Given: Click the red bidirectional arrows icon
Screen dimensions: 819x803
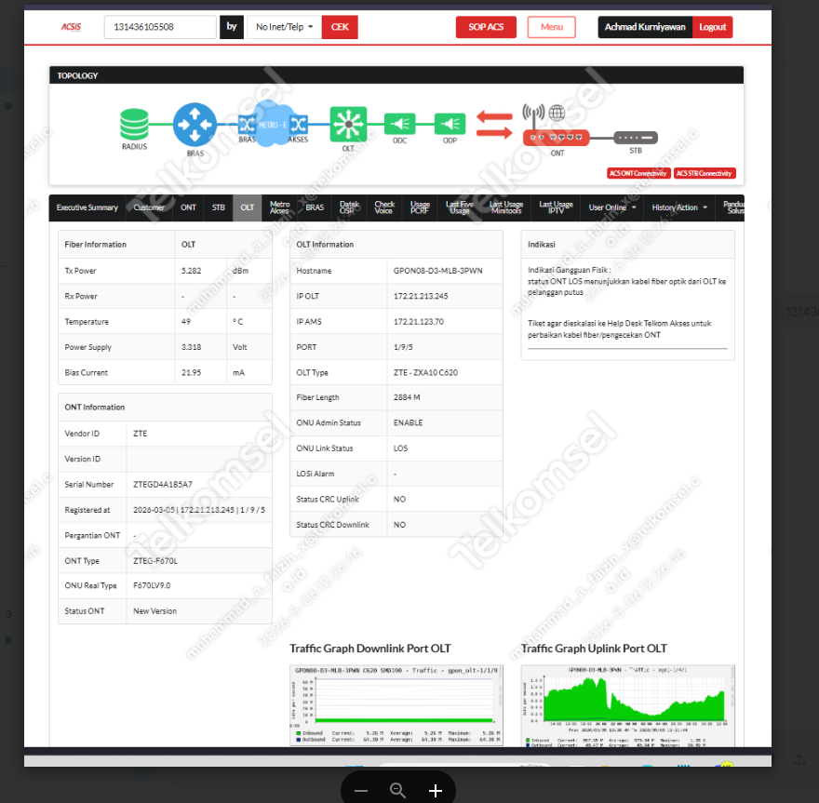Looking at the screenshot, I should coord(494,125).
